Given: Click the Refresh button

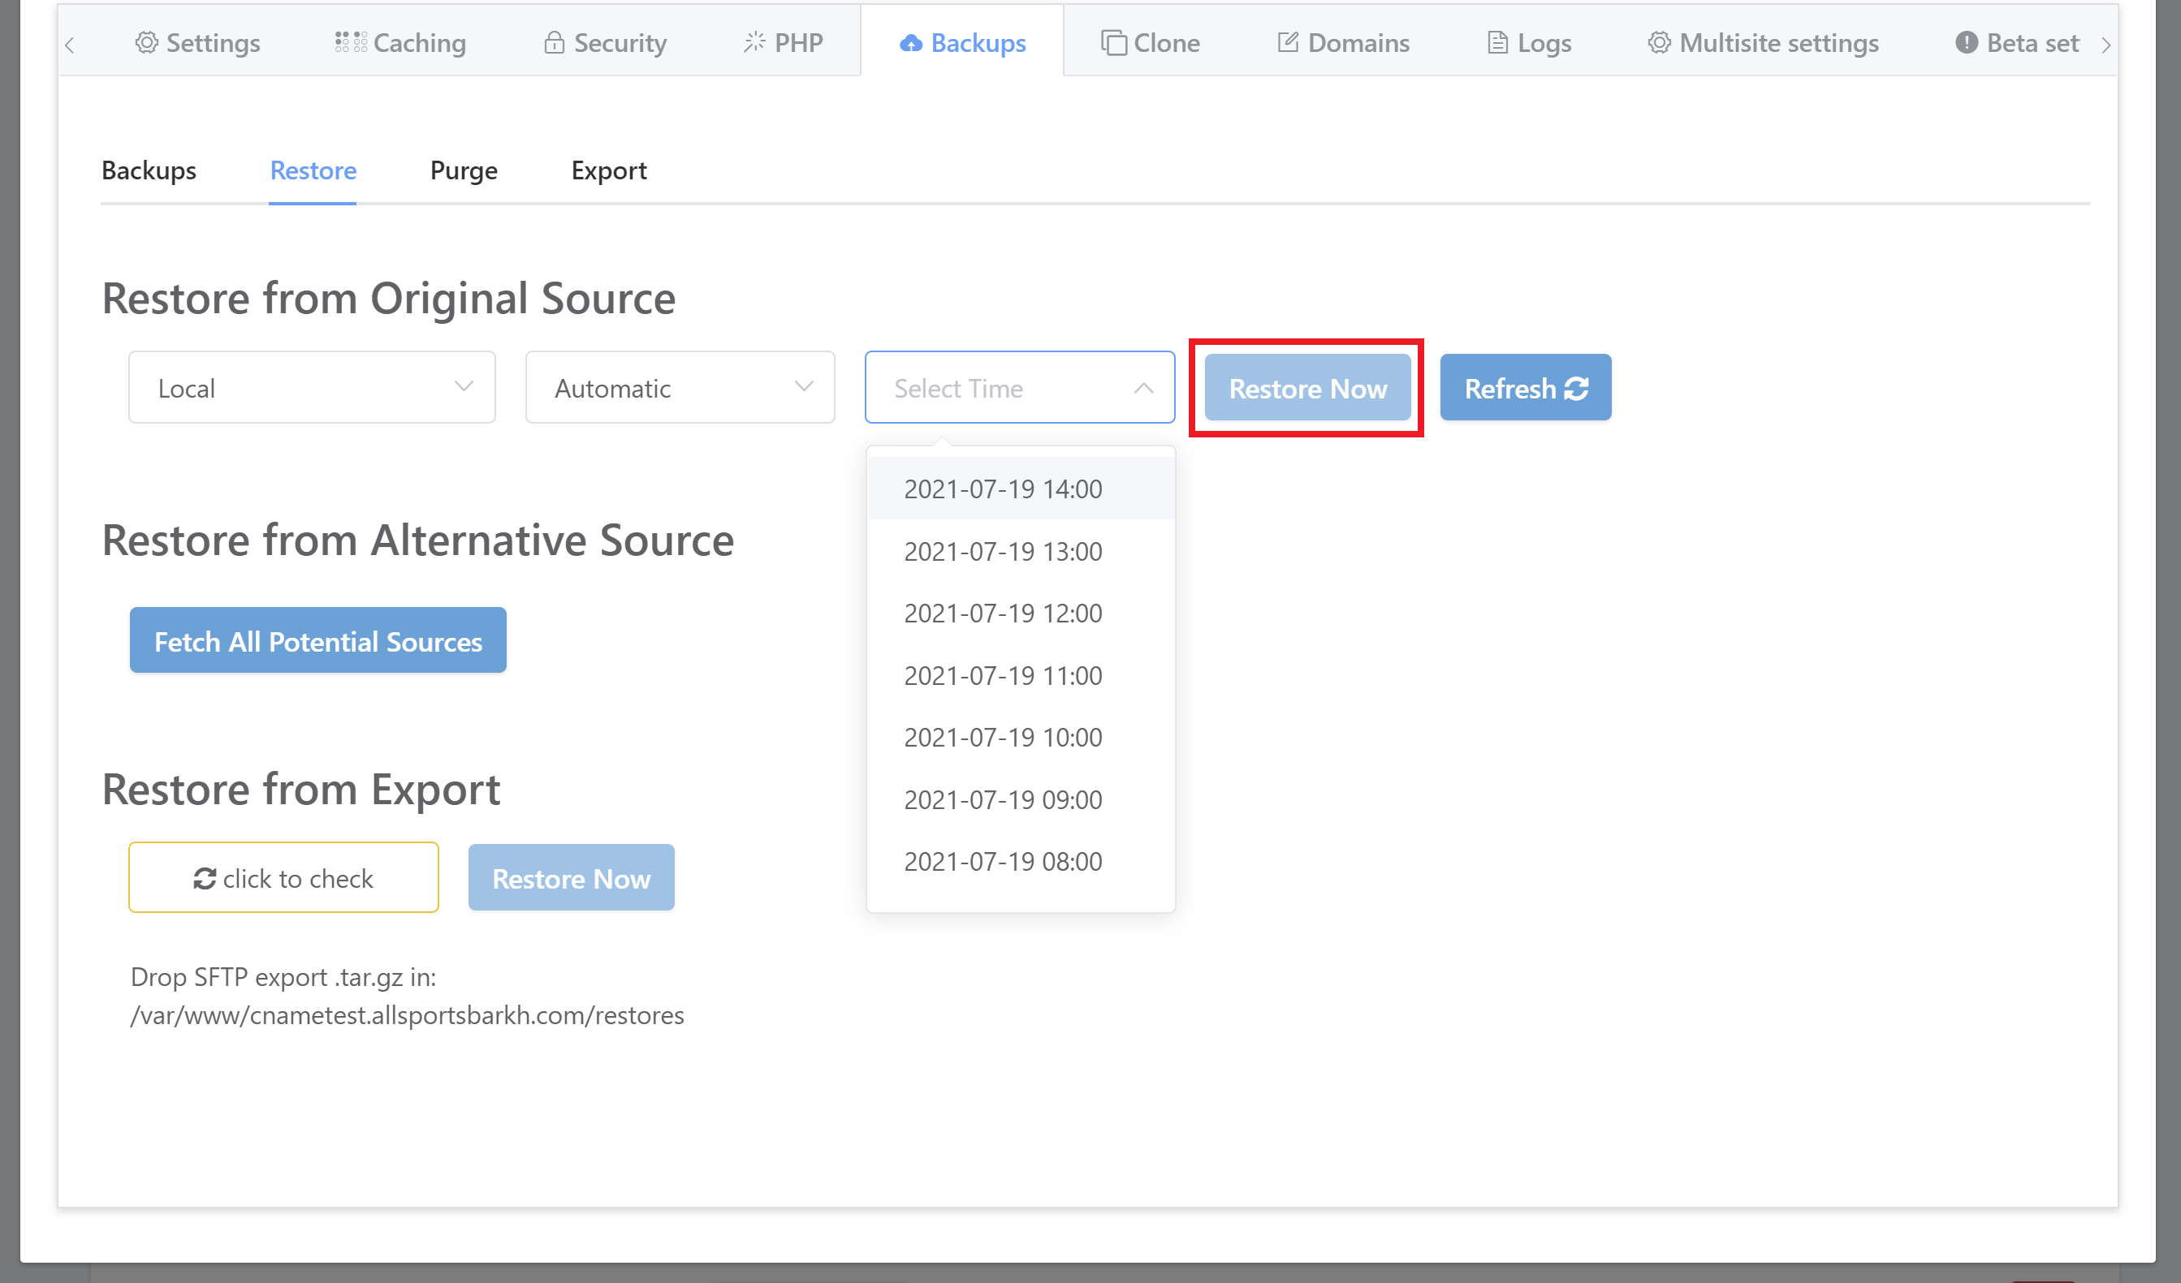Looking at the screenshot, I should coord(1525,388).
